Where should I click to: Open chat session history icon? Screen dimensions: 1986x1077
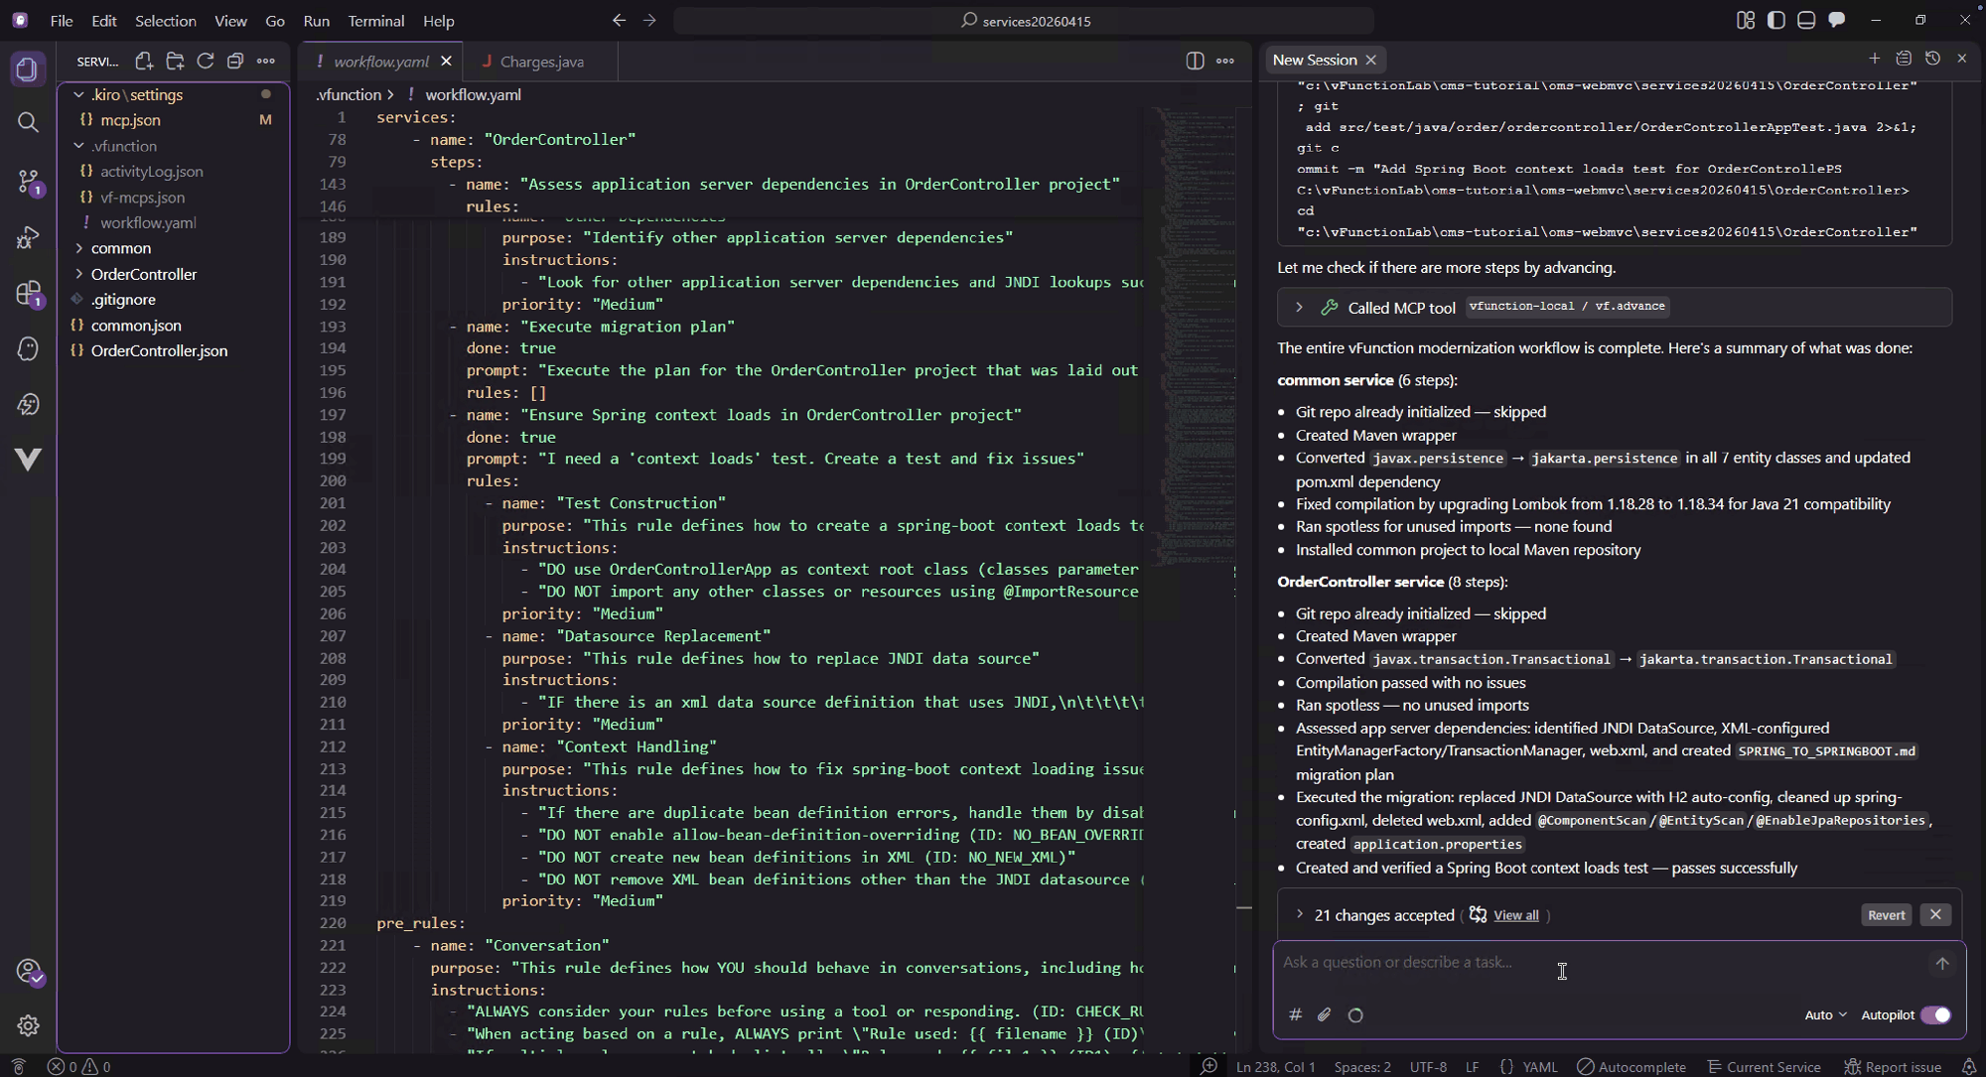[1932, 60]
